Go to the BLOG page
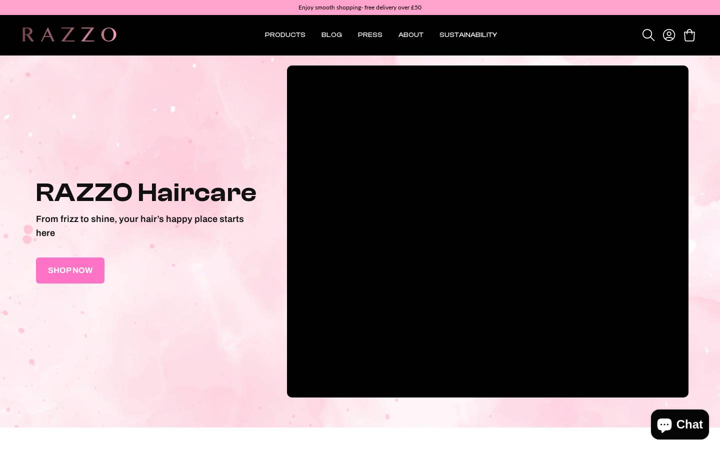This screenshot has height=450, width=720. 331,35
